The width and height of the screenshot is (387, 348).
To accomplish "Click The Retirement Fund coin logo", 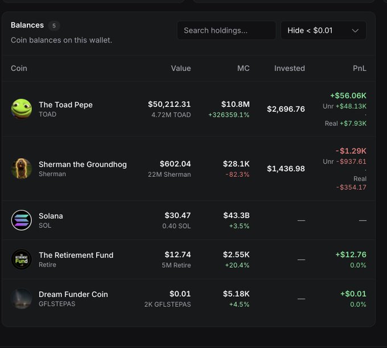I will pyautogui.click(x=22, y=259).
